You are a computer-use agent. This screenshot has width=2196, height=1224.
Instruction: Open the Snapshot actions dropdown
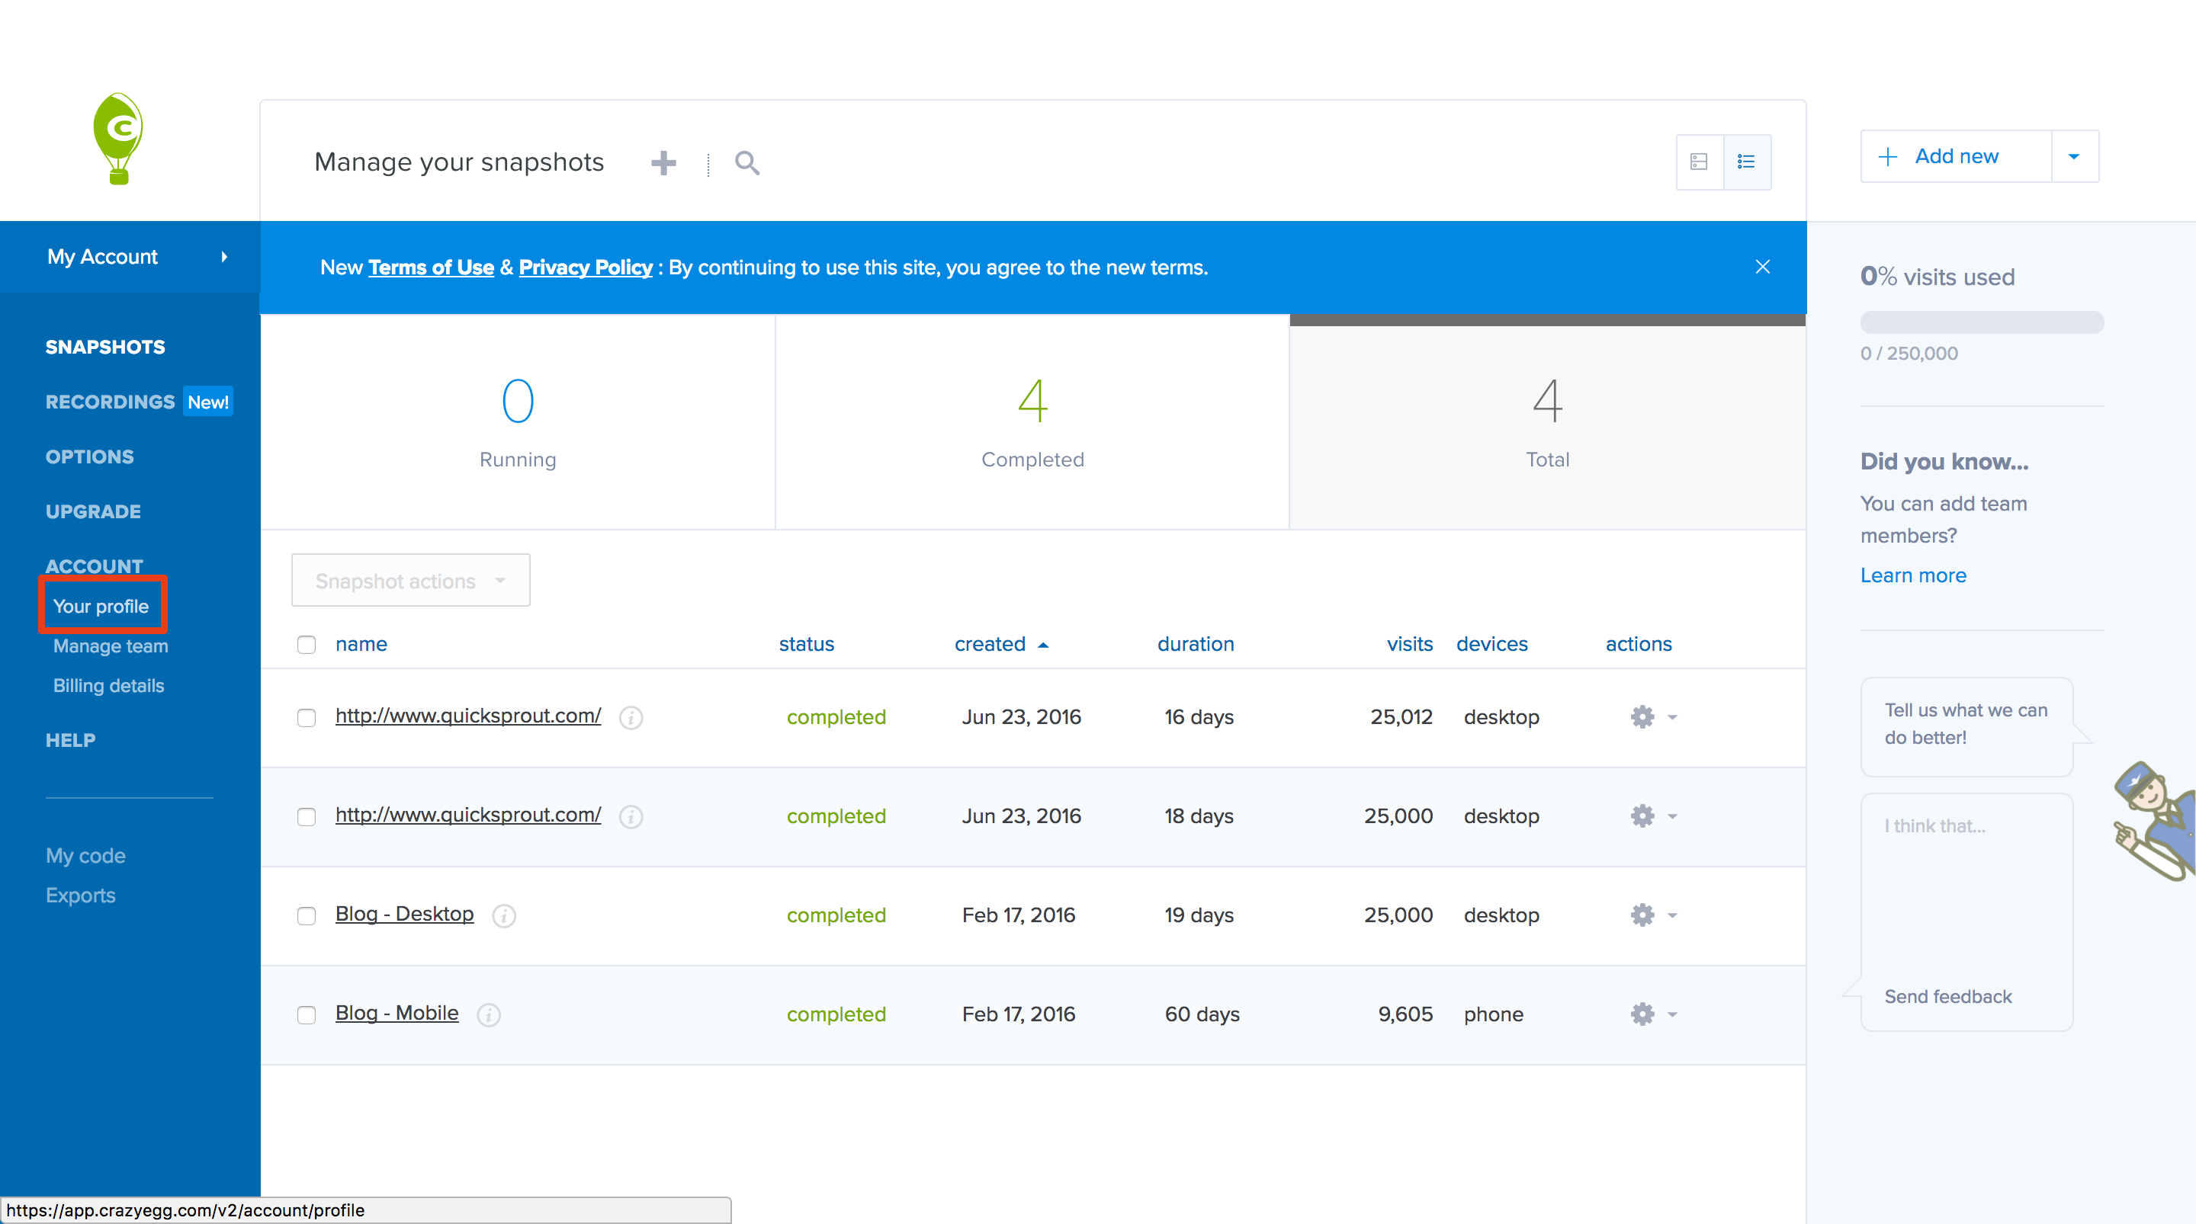coord(410,581)
